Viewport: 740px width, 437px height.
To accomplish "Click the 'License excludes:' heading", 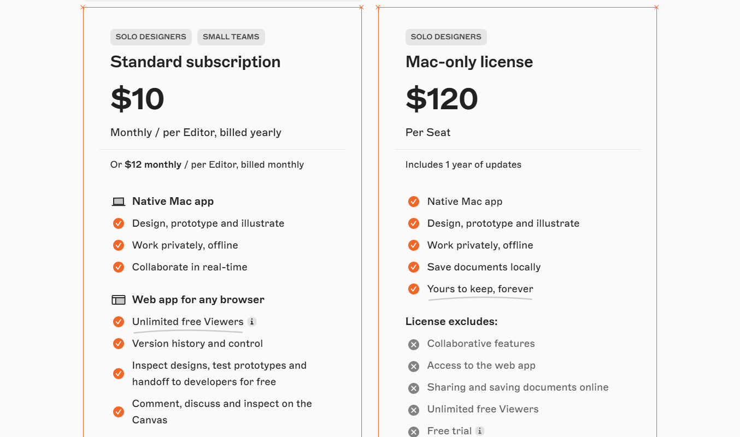I will 451,322.
